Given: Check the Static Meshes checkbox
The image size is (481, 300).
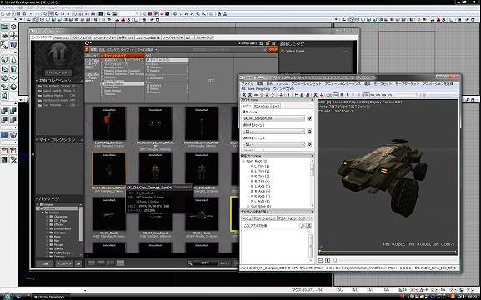Looking at the screenshot, I should point(103,91).
